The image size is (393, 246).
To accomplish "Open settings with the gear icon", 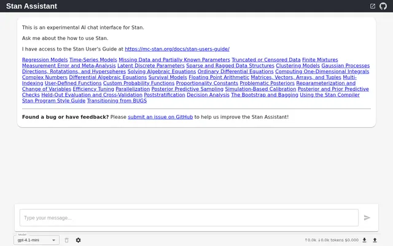I will tap(78, 240).
